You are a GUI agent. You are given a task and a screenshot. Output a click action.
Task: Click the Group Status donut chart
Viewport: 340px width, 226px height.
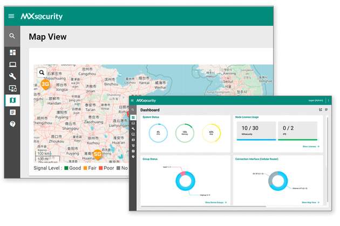pyautogui.click(x=185, y=181)
